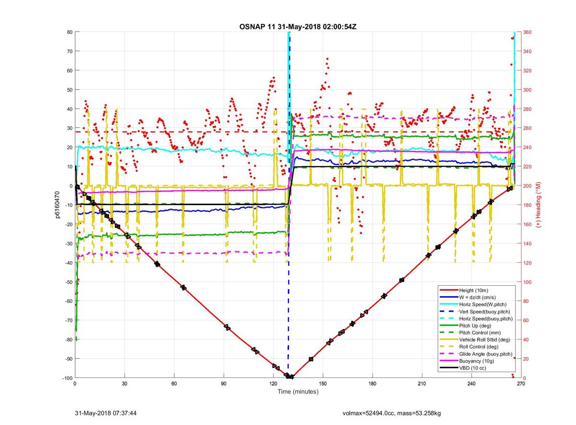Screen dimensions: 576x425
Task: Click the 'Horiz Speed(buoy,pitch)' legend entry
Action: (x=486, y=318)
